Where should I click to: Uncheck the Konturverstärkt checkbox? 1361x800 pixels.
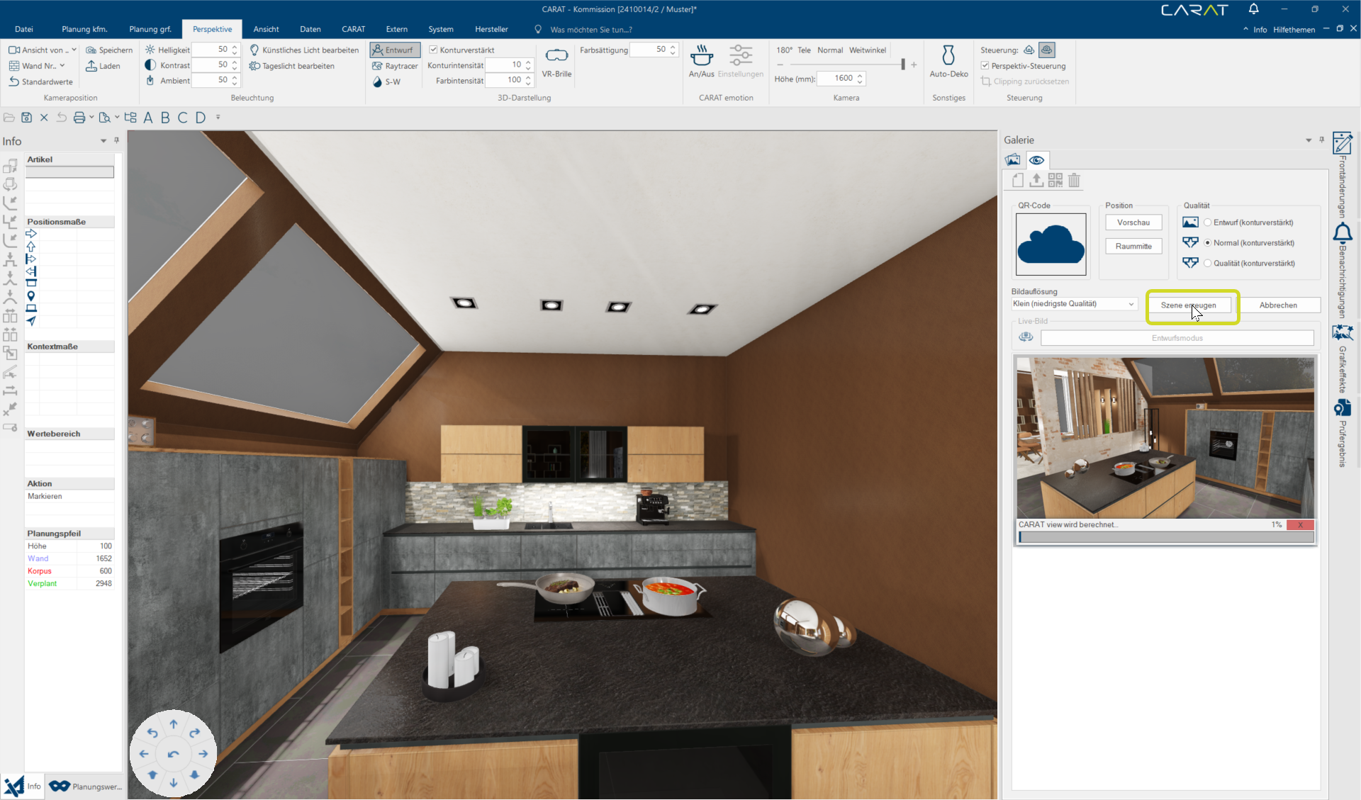tap(433, 50)
